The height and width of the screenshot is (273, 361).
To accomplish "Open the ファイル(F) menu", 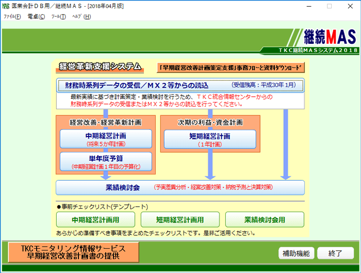I will 12,16.
